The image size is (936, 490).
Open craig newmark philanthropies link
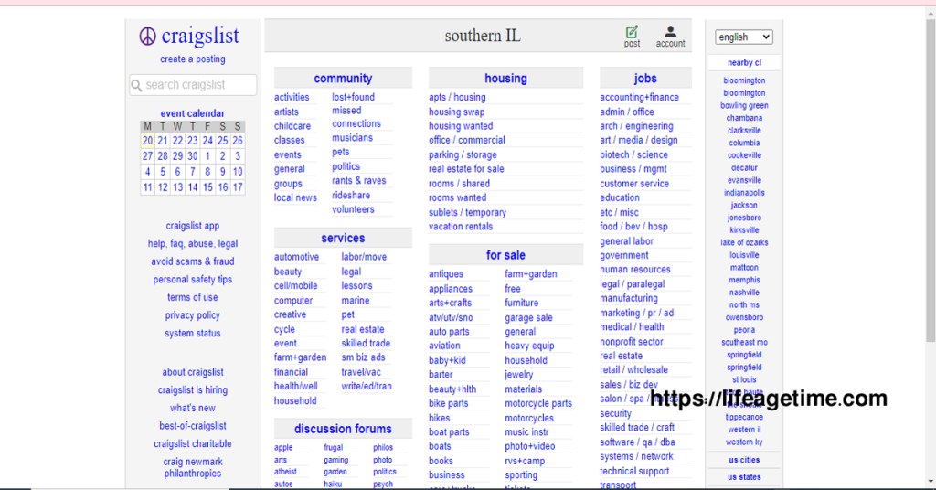(x=193, y=468)
